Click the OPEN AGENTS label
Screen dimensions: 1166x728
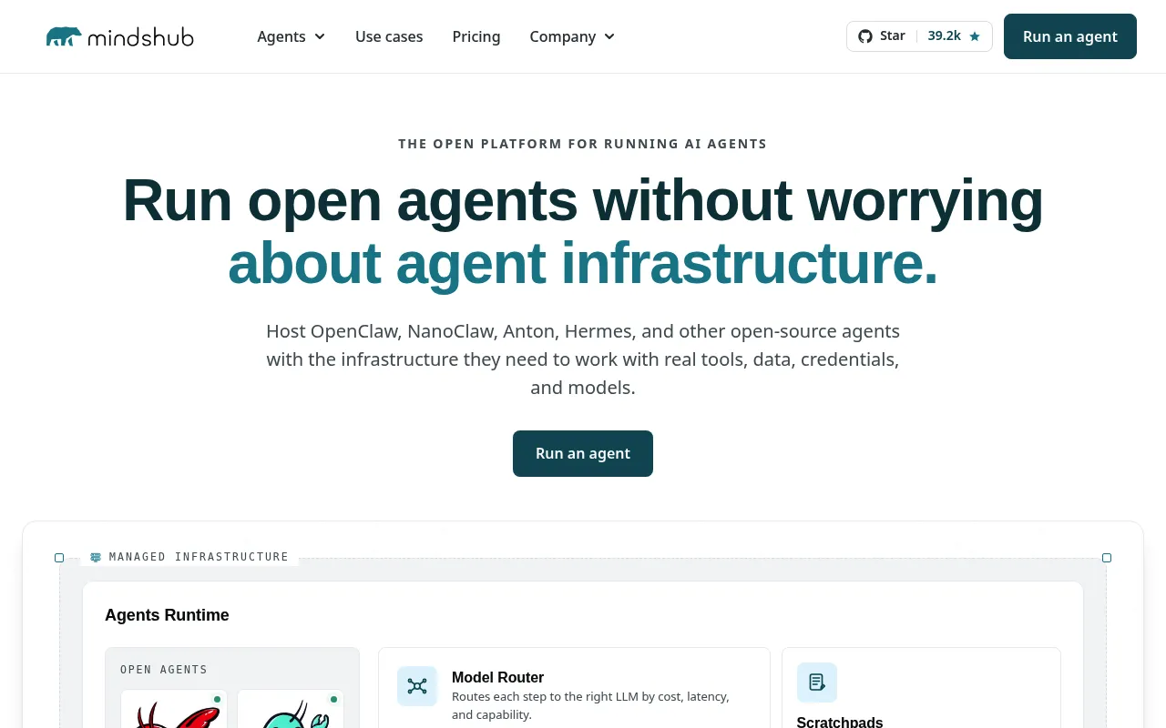164,670
